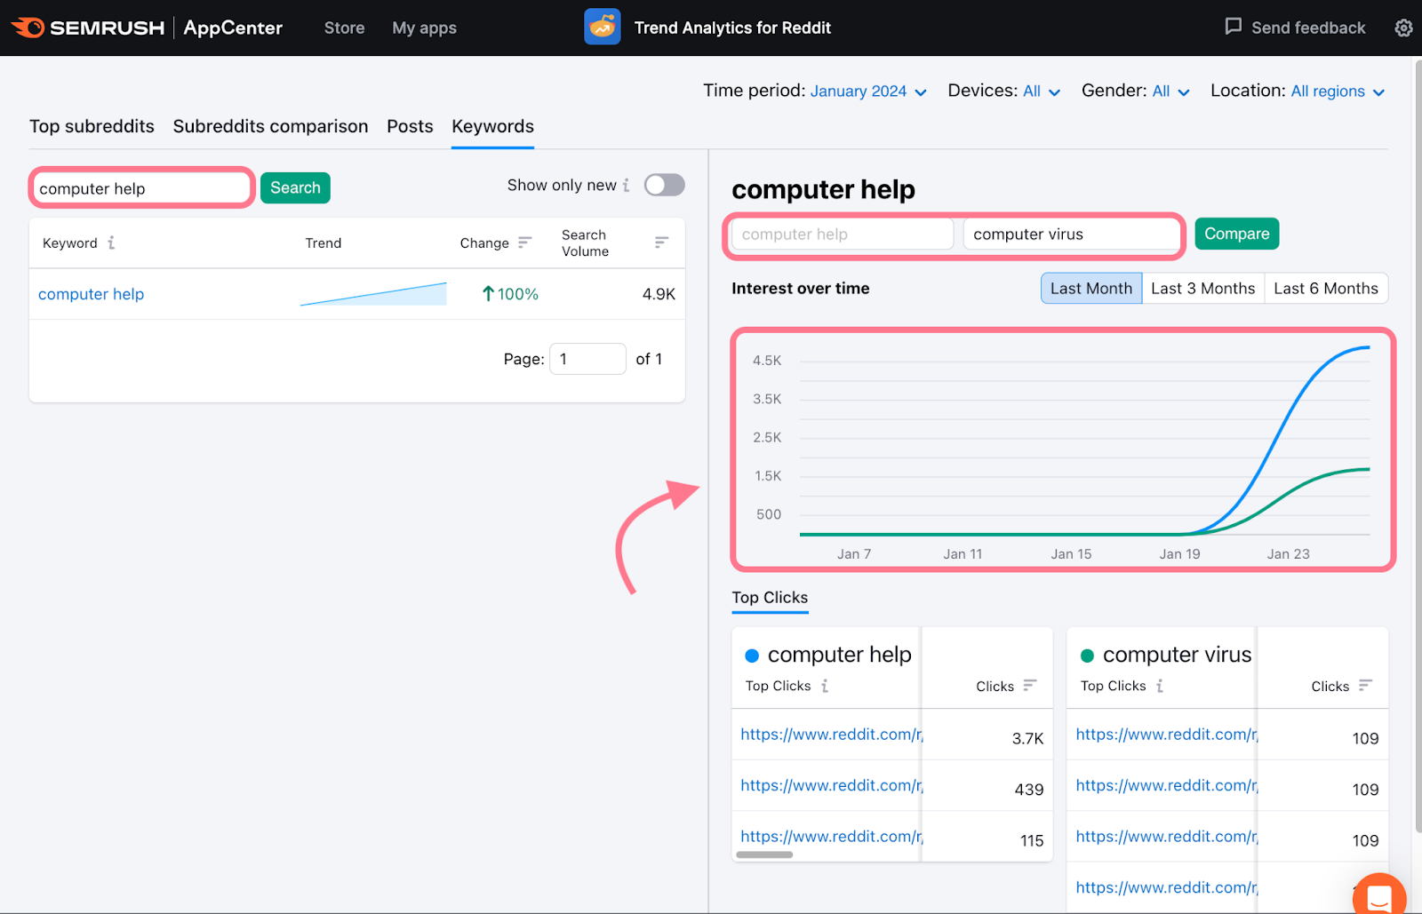Viewport: 1422px width, 914px height.
Task: Sort by the Change column filter icon
Action: coord(524,242)
